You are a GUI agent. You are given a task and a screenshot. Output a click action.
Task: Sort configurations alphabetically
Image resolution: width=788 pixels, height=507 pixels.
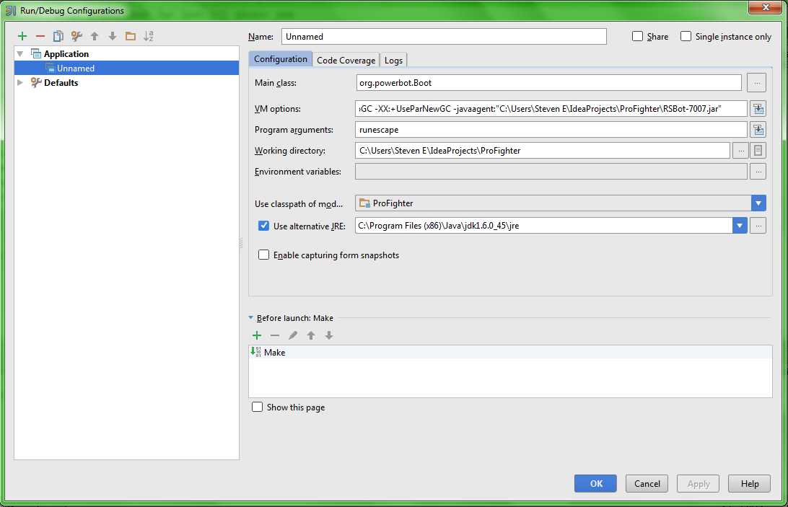coord(148,35)
